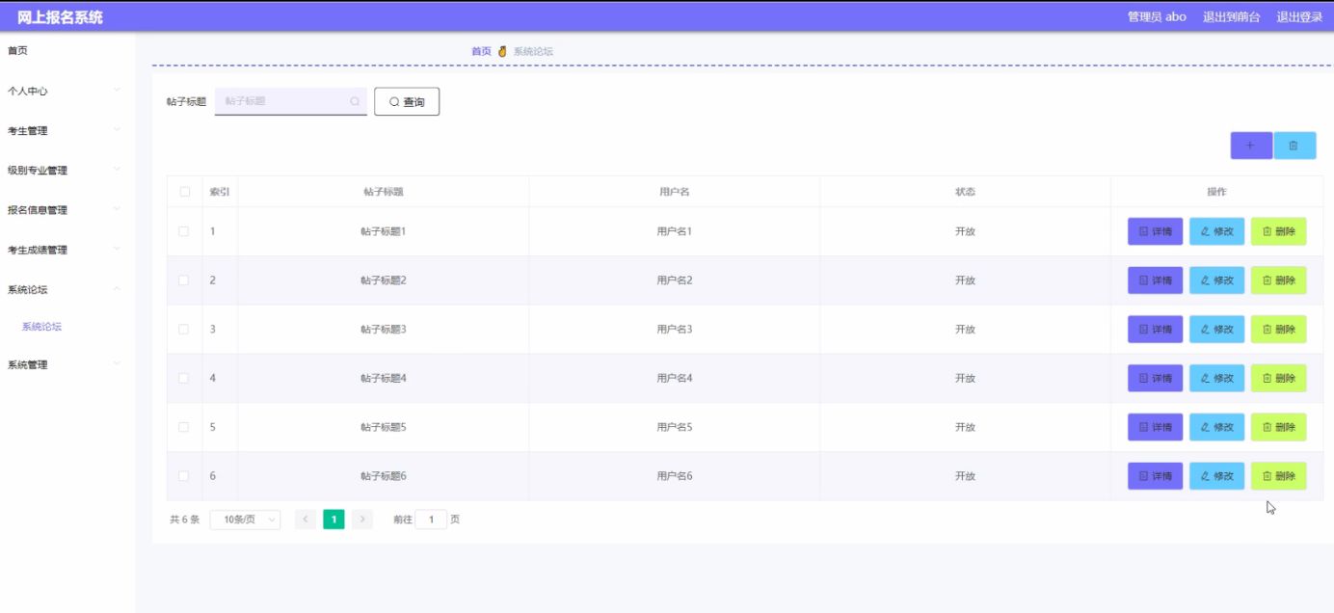Check the box for row 帖子标题1
The height and width of the screenshot is (613, 1334).
(184, 231)
